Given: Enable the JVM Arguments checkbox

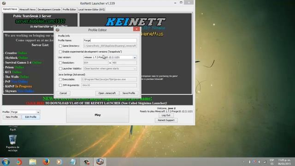Looking at the screenshot, I should point(60,85).
